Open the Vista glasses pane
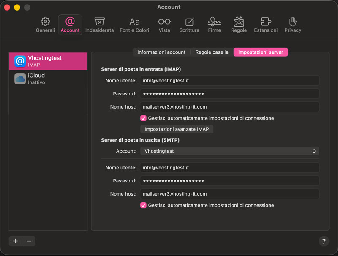The width and height of the screenshot is (338, 256). 164,25
